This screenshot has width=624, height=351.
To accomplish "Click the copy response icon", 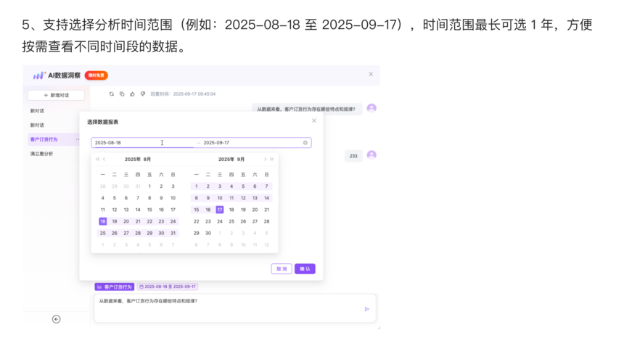I will pos(121,94).
